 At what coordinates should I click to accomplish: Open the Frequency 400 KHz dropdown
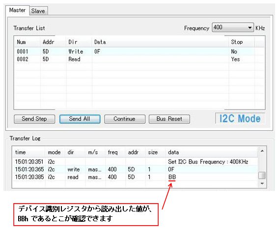click(x=233, y=27)
